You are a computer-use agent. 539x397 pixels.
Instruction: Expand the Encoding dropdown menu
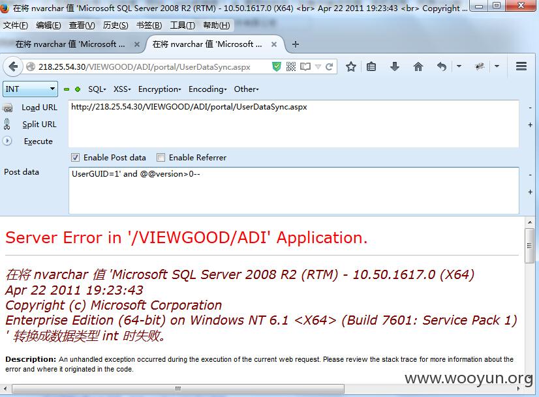[208, 89]
